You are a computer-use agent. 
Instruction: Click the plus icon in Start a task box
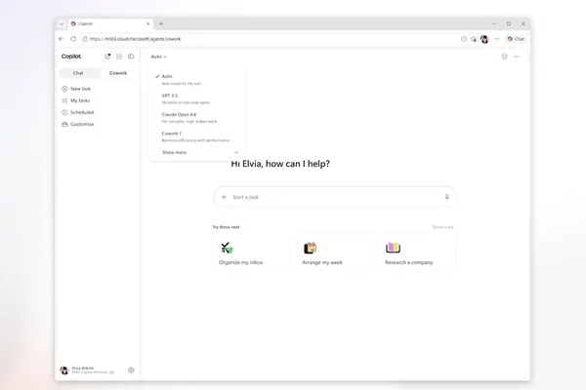point(224,197)
